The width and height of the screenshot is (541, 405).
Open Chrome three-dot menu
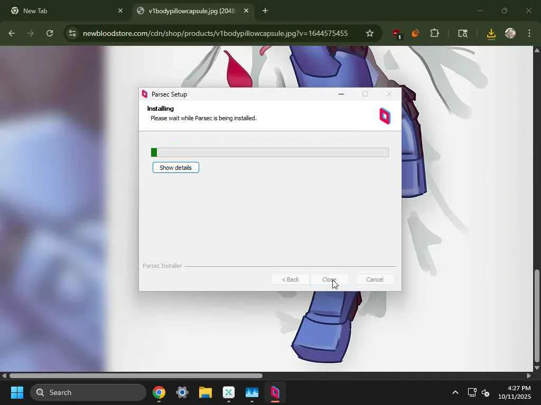coord(529,33)
